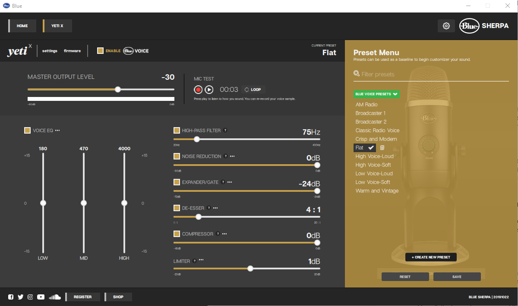Click the Master Output Level slider handle

click(x=117, y=90)
